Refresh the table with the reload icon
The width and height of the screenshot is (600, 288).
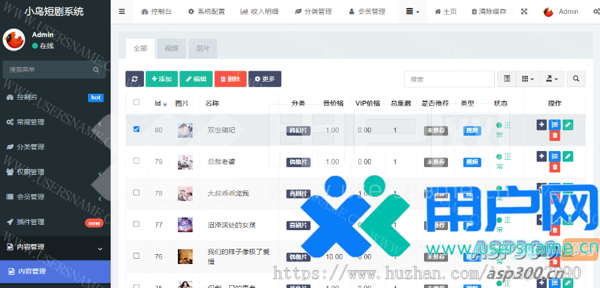pos(135,79)
